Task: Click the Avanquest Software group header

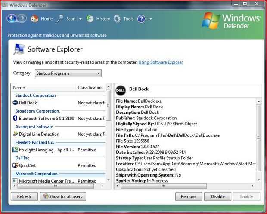Action: (x=34, y=126)
